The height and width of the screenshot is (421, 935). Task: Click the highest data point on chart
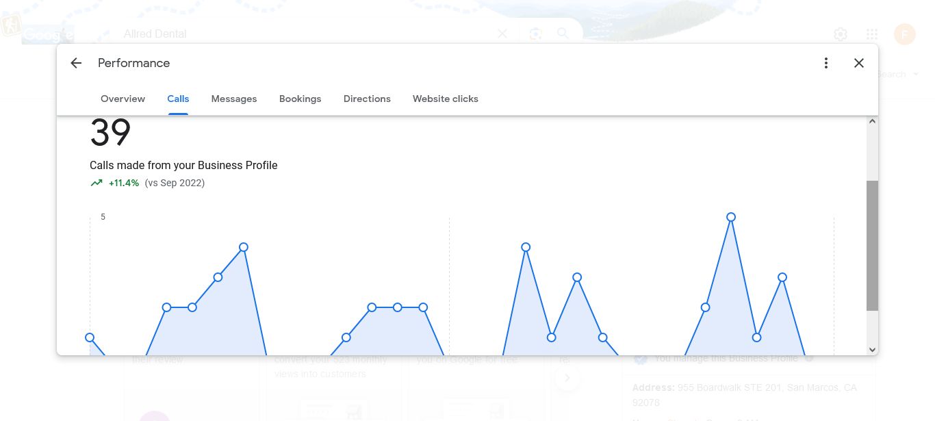(731, 217)
